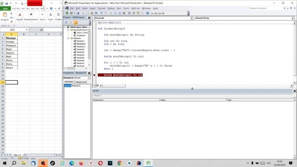The width and height of the screenshot is (297, 167).
Task: Open the Module10 object dropdown in Properties
Action: [89, 78]
